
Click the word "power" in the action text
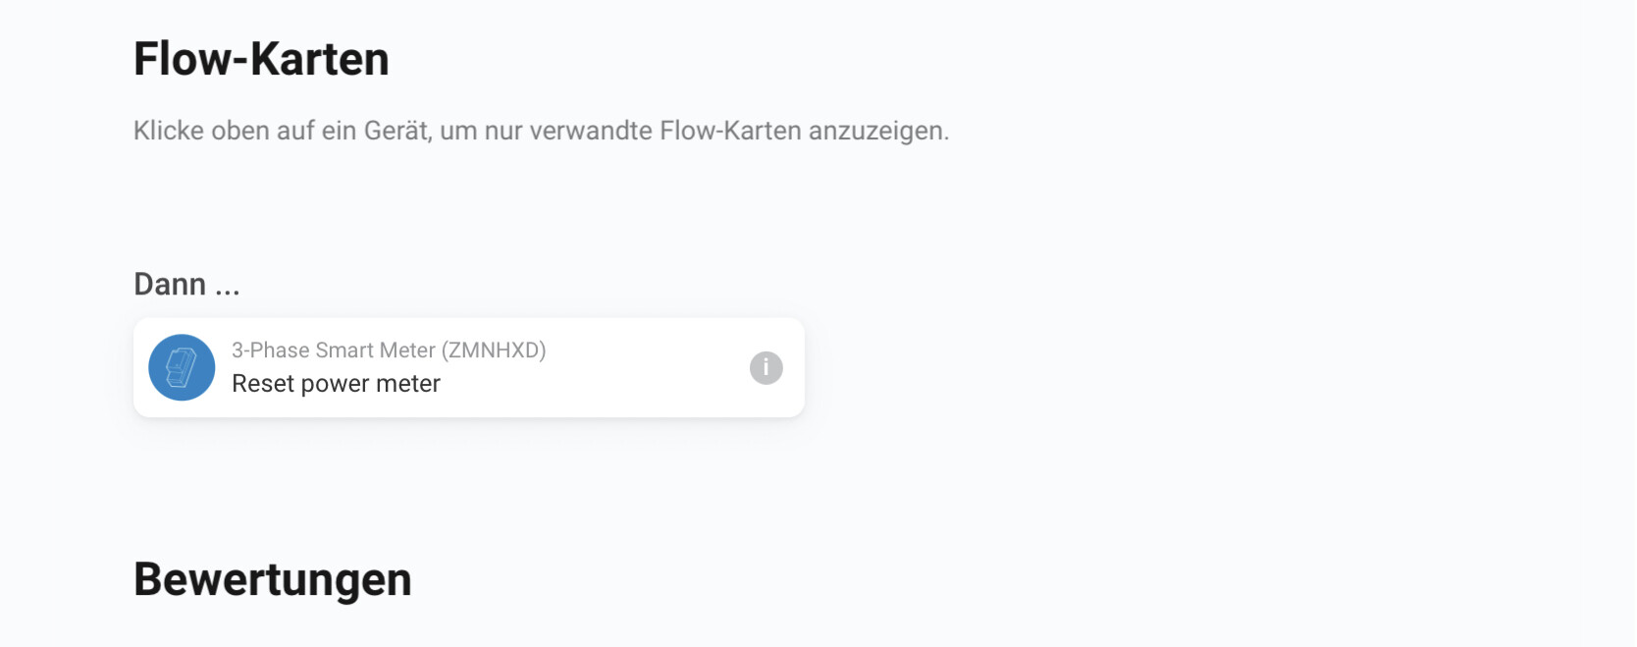tap(335, 384)
